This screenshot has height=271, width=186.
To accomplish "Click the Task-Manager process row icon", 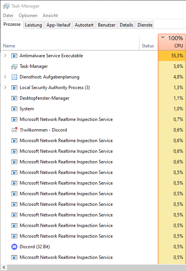I will [14, 67].
